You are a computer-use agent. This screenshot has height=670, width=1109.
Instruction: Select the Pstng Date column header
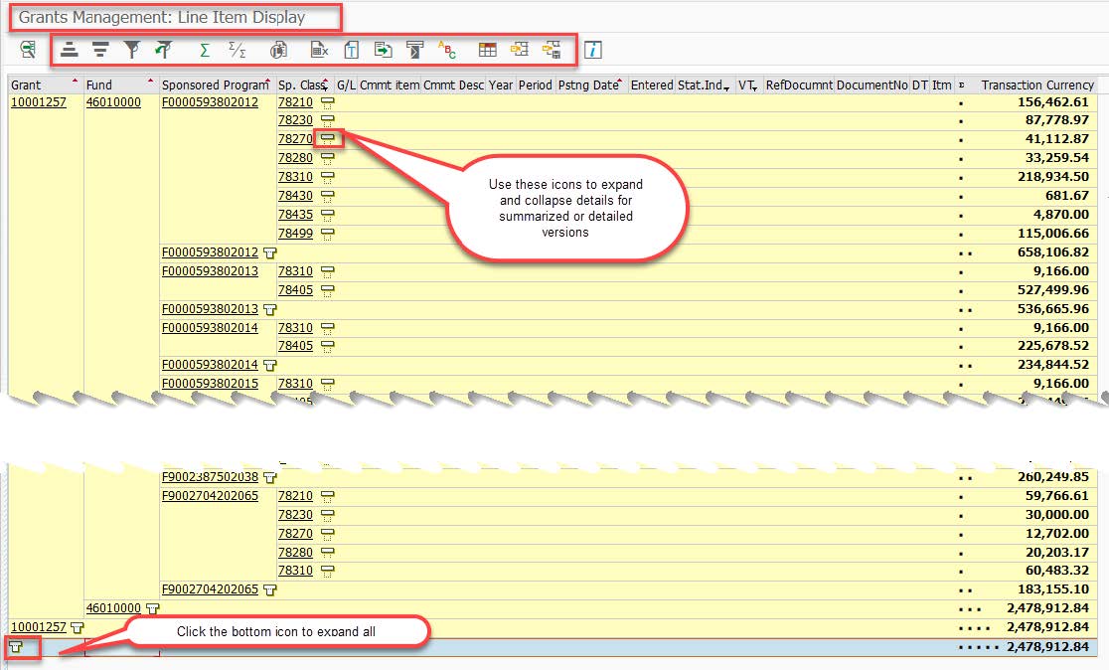(591, 84)
